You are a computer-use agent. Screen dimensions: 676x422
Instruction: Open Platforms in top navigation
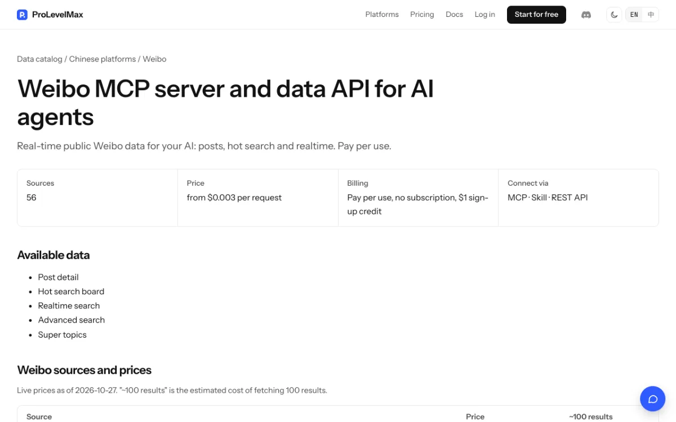tap(382, 15)
